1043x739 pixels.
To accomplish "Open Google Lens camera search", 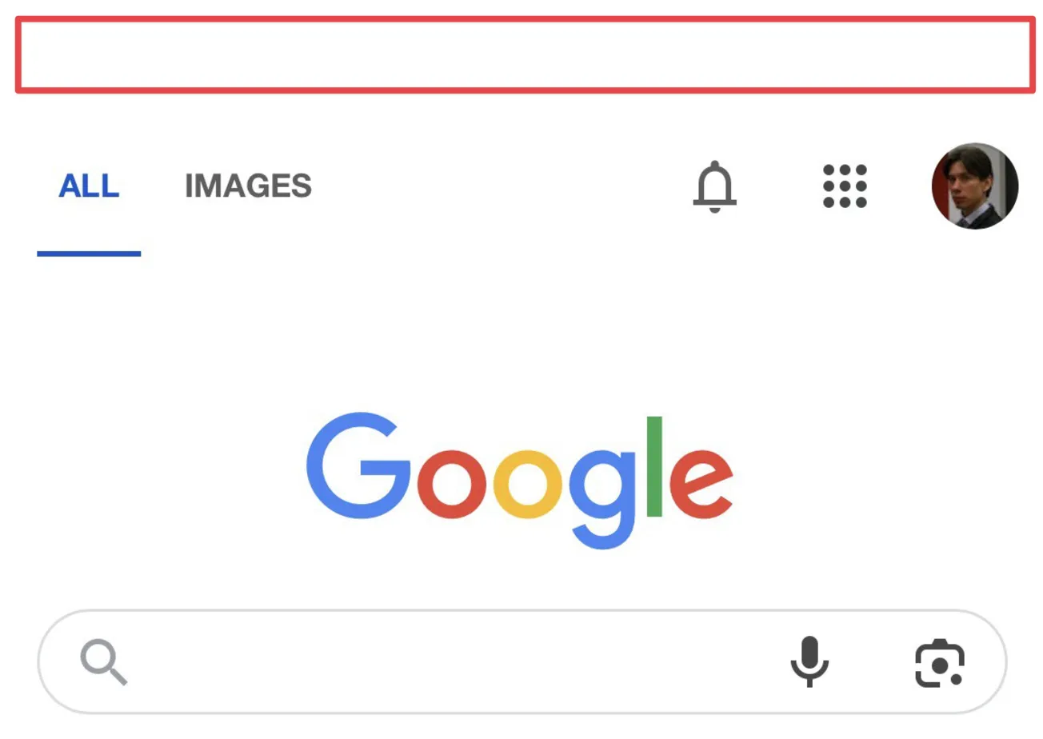I will (939, 662).
